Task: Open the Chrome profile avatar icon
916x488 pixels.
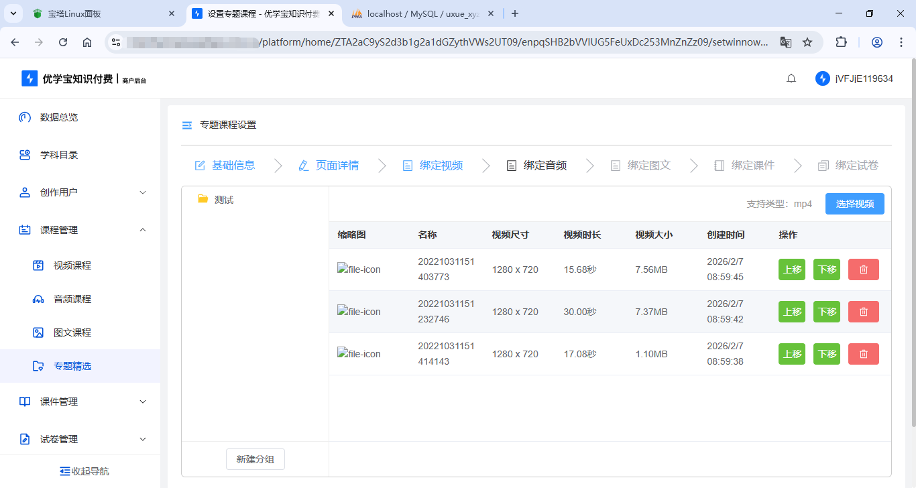Action: (876, 42)
